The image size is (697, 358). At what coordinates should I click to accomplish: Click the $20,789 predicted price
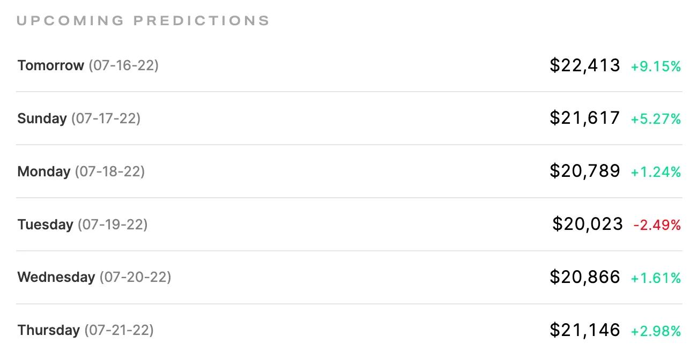pos(585,171)
